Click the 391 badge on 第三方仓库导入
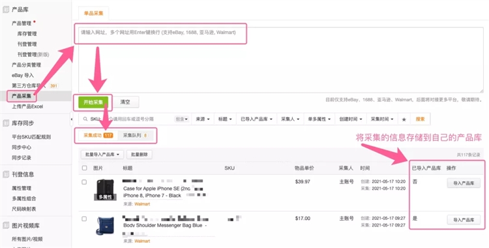Viewport: 489px width, 248px height. click(54, 85)
